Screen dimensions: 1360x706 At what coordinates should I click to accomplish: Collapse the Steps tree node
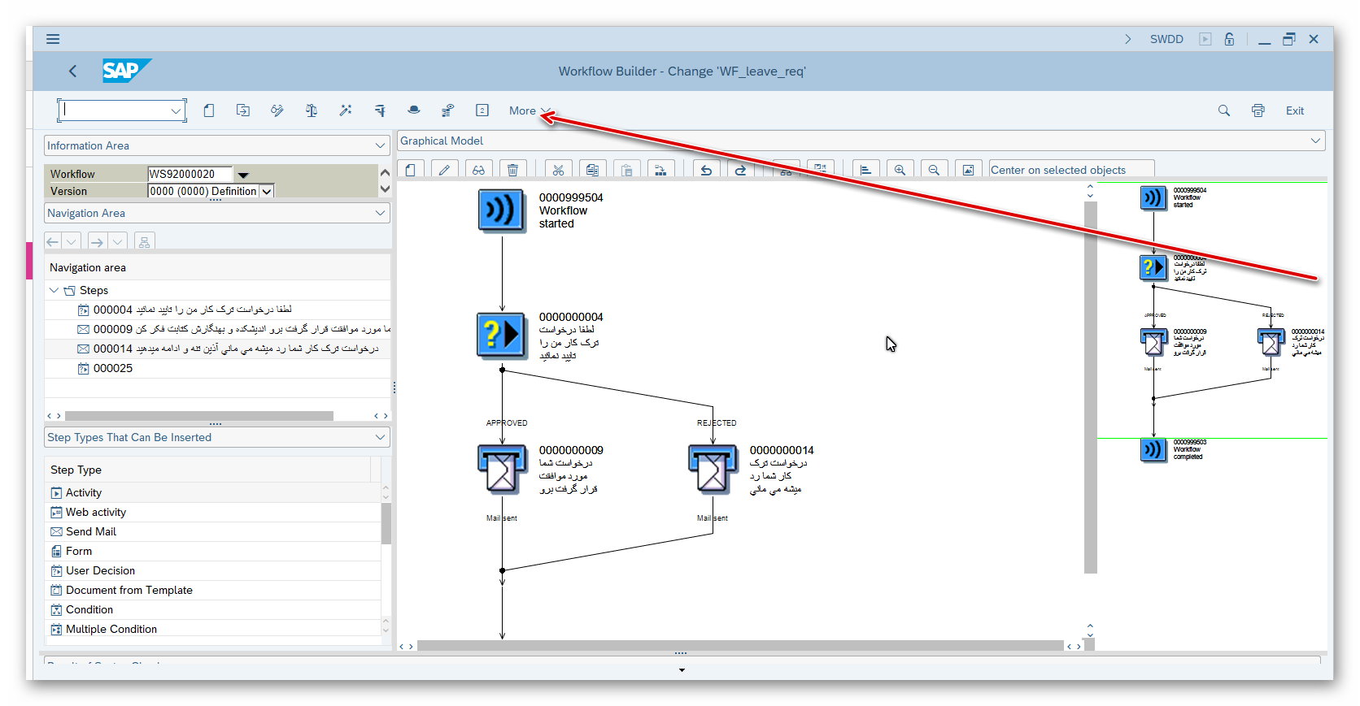coord(54,290)
